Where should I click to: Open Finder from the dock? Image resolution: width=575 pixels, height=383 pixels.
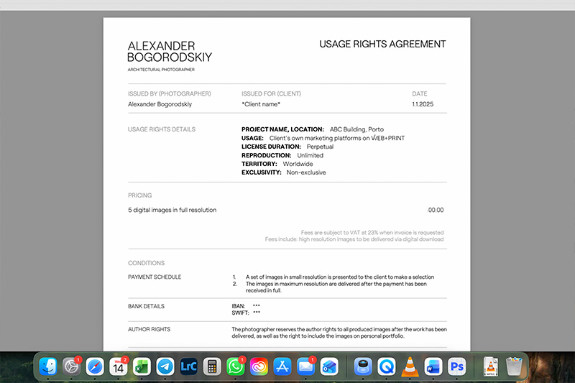tap(49, 367)
